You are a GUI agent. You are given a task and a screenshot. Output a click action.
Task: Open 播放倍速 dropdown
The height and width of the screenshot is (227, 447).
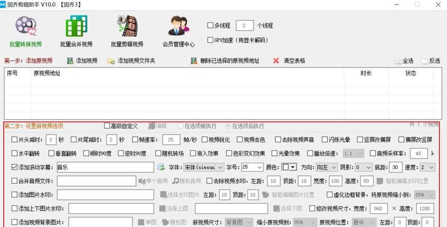pyautogui.click(x=354, y=153)
